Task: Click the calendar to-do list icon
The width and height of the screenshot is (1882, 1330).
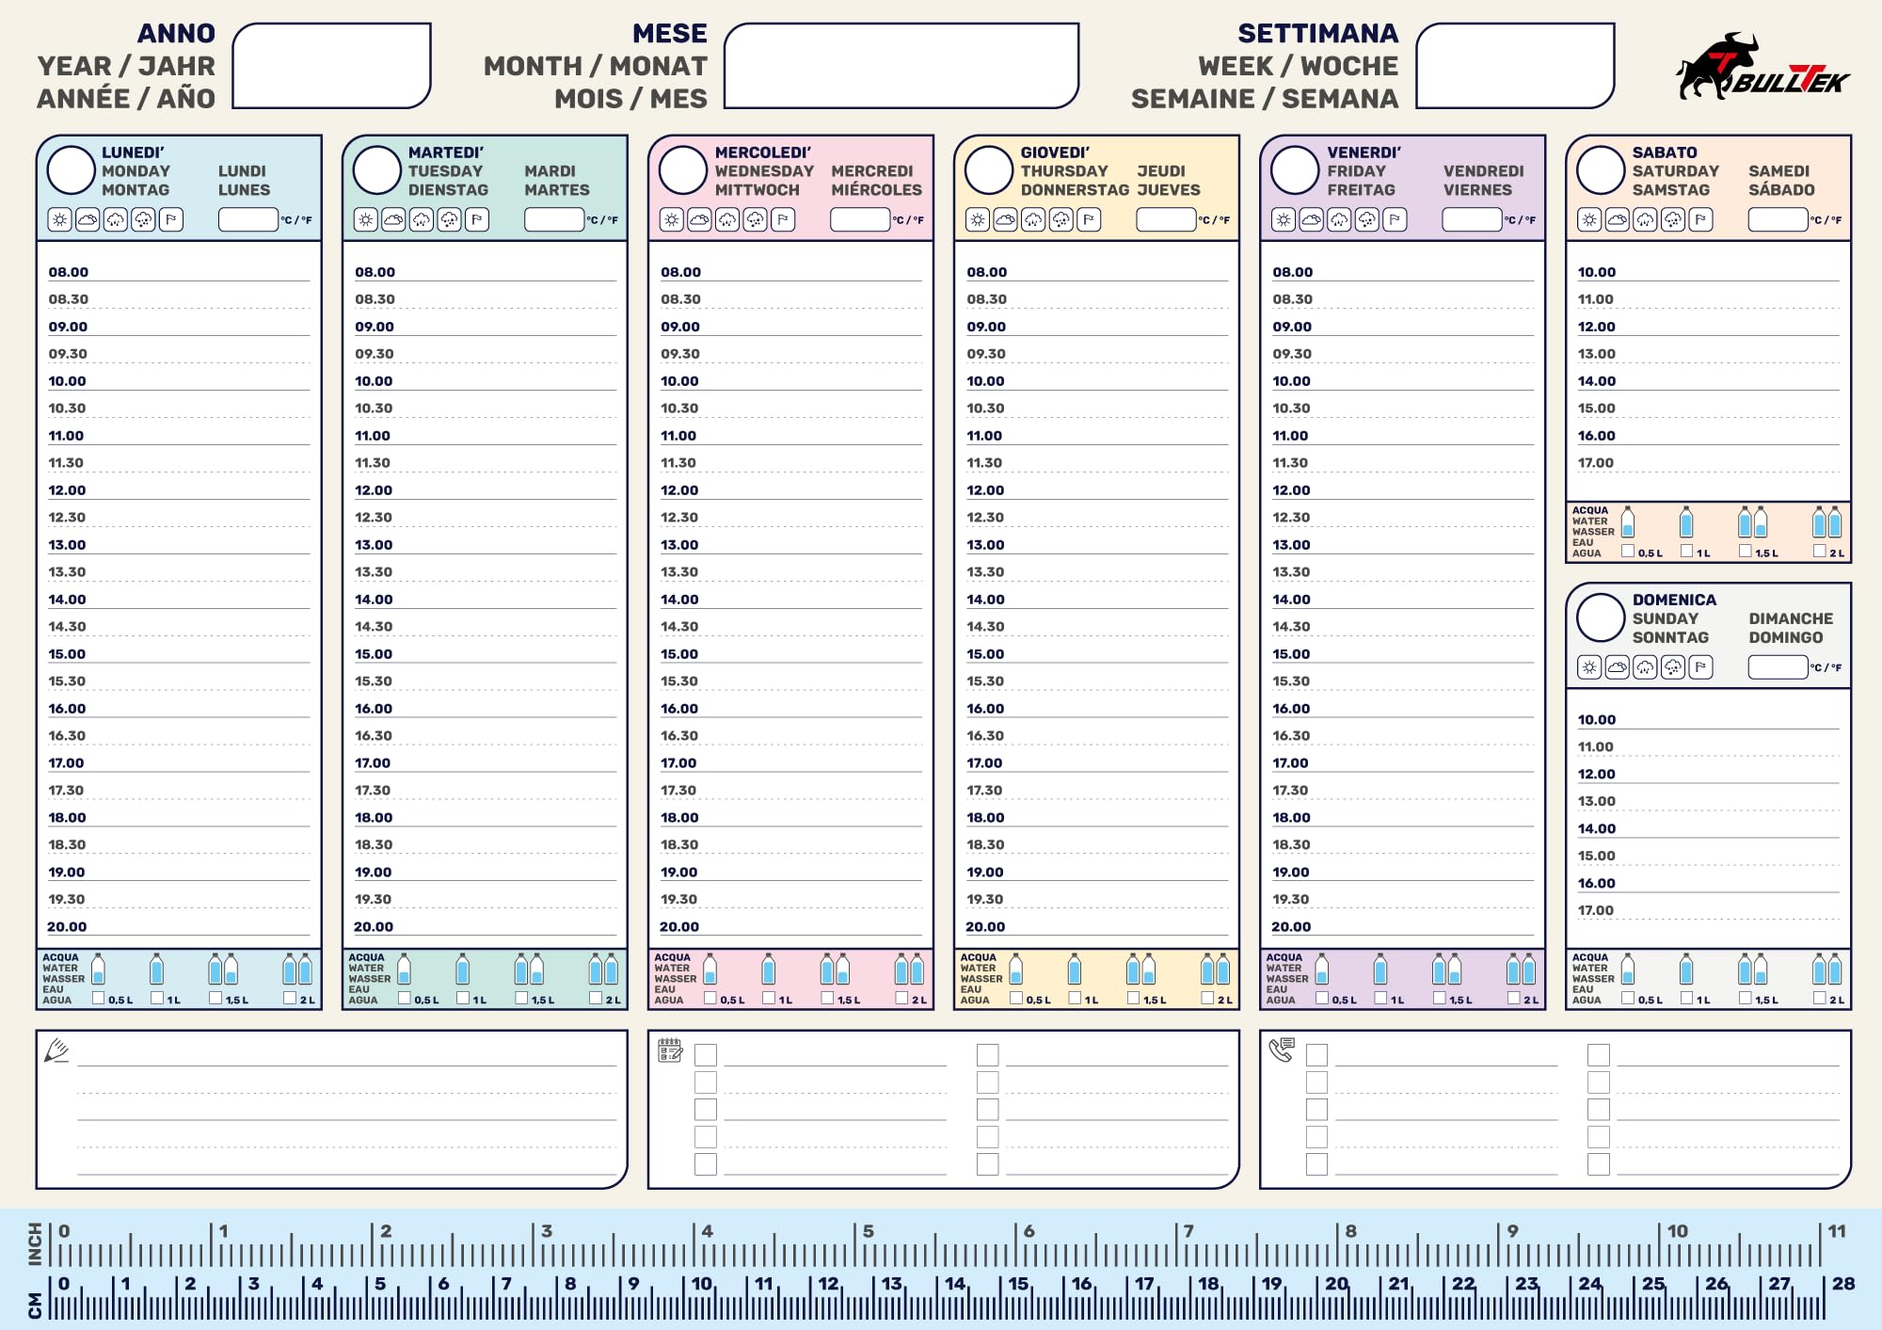Action: (670, 1050)
